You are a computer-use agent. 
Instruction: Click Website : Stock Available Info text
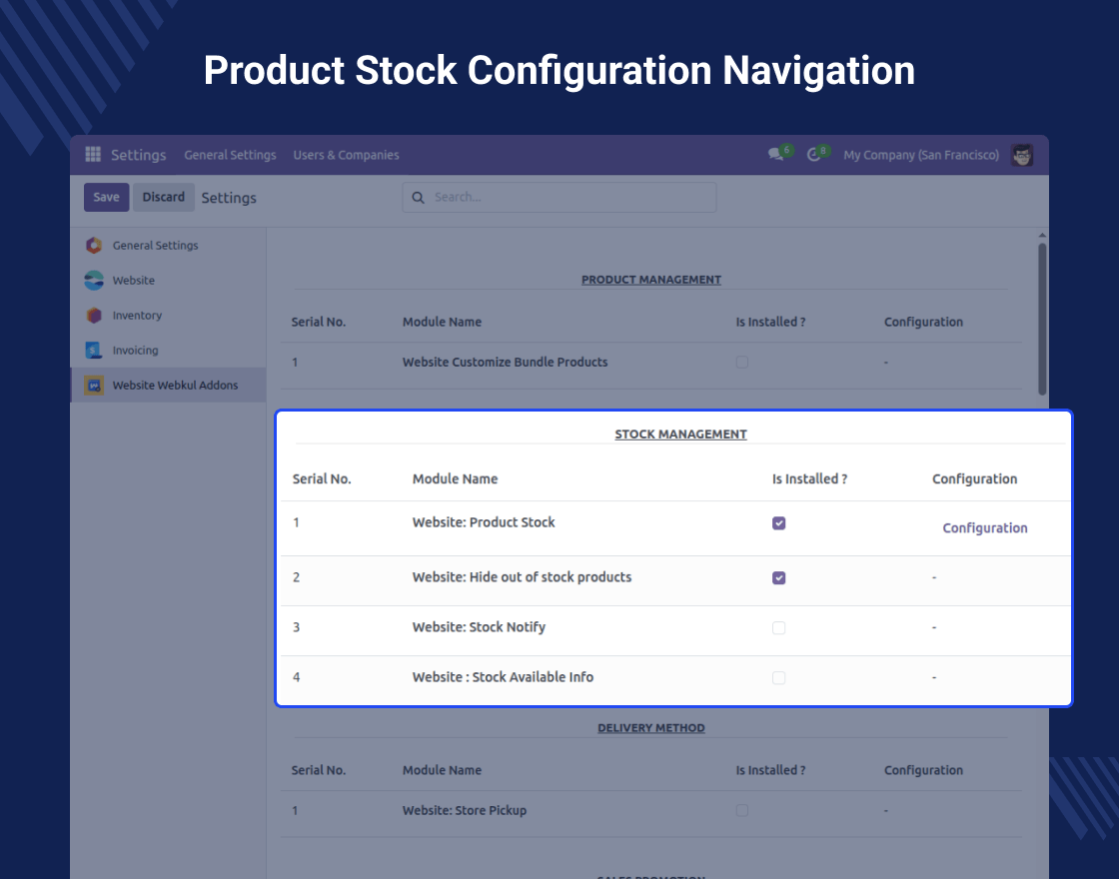pyautogui.click(x=504, y=677)
